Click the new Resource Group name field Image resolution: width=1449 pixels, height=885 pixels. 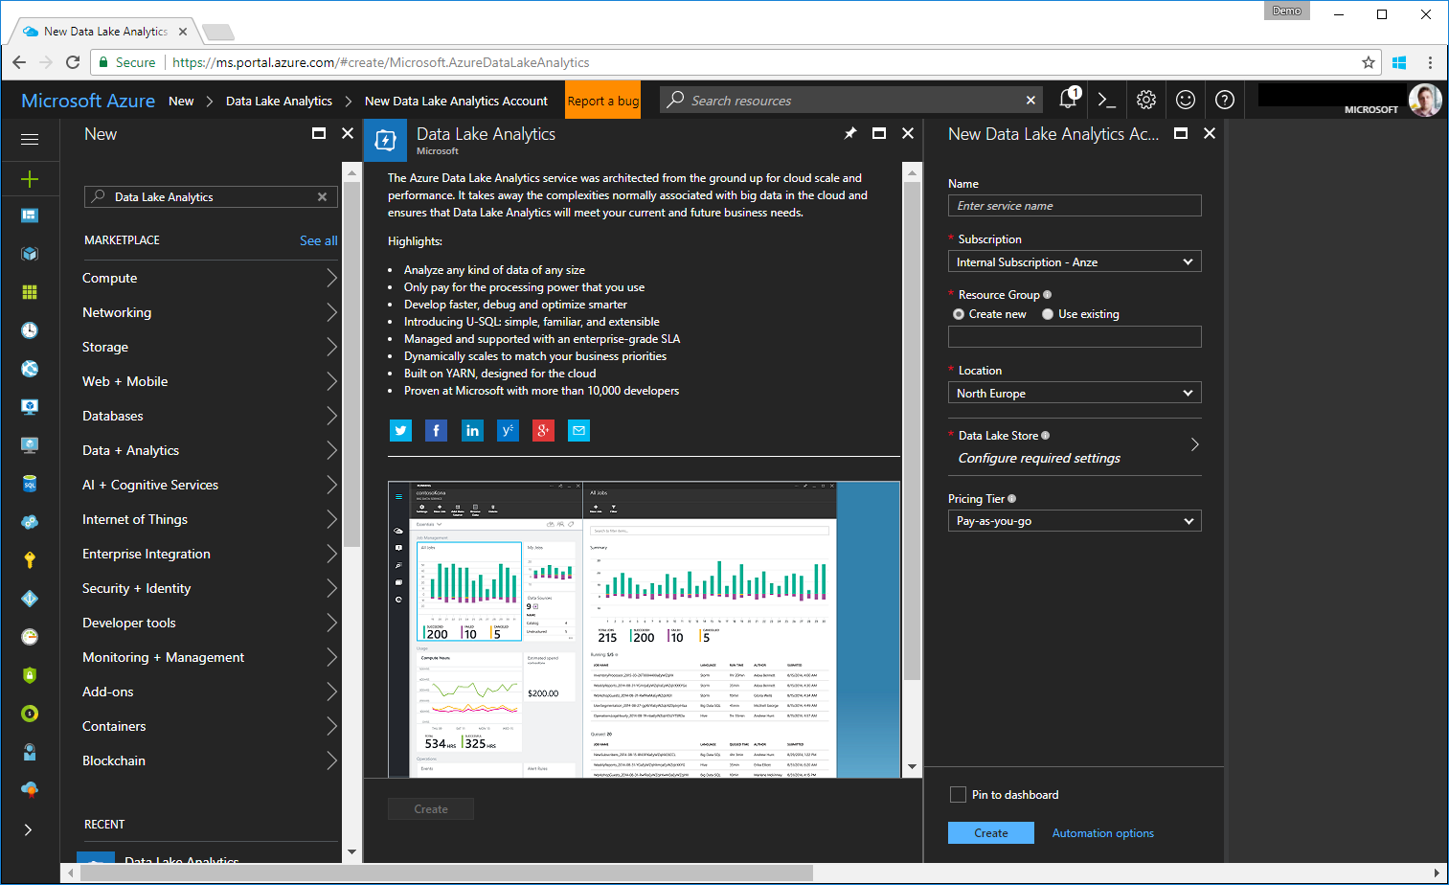click(1075, 336)
